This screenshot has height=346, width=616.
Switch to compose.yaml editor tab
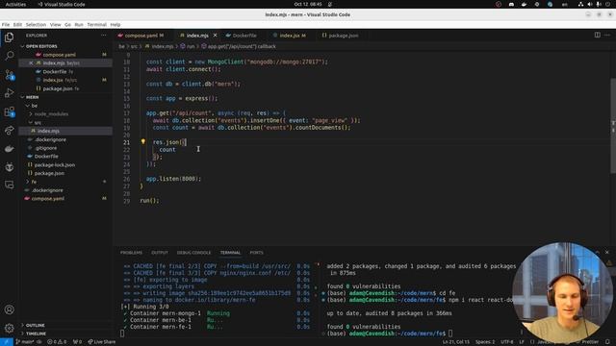tap(141, 36)
